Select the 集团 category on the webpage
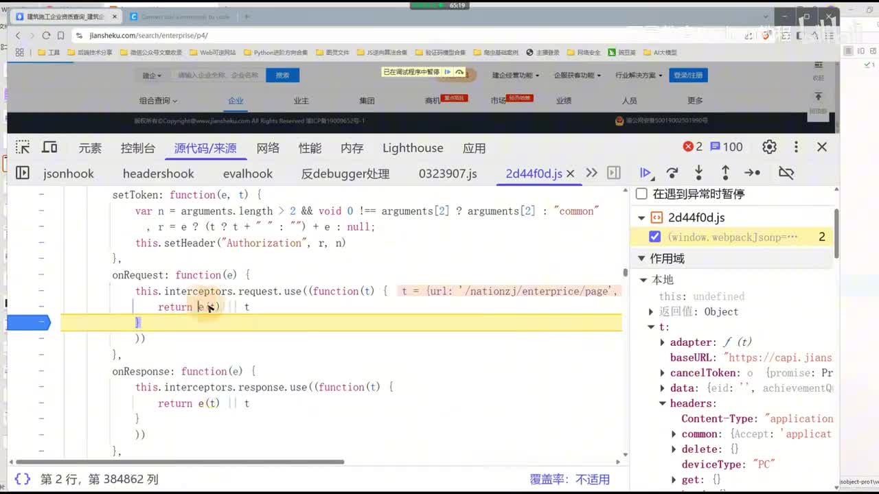This screenshot has height=494, width=879. (x=367, y=101)
